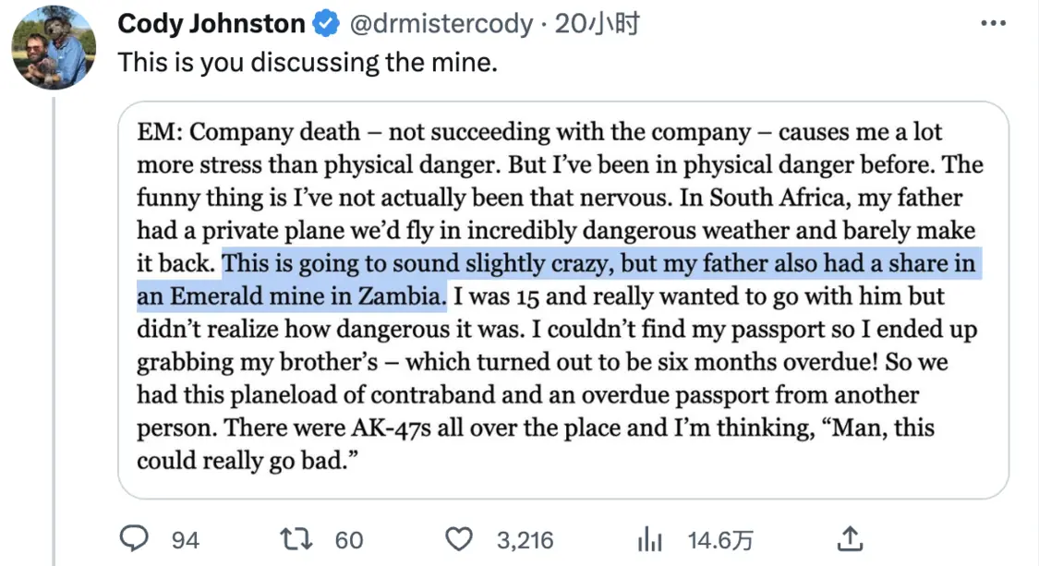The width and height of the screenshot is (1039, 566).
Task: Click the retweet count of 60
Action: 349,539
